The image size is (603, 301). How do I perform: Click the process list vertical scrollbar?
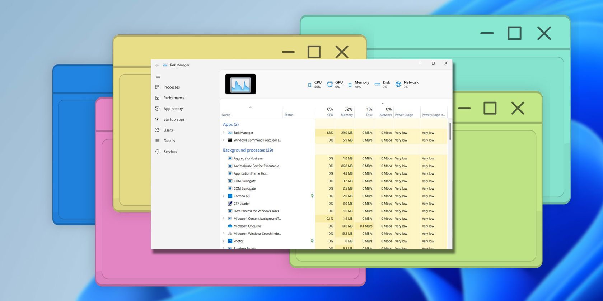pos(450,131)
